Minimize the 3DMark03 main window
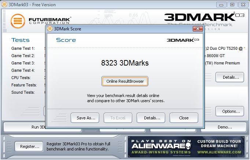The width and height of the screenshot is (250, 160). click(x=221, y=5)
